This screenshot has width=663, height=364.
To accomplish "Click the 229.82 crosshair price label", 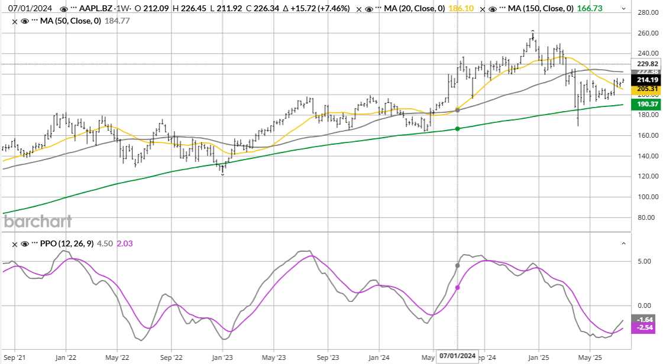I will [x=648, y=64].
